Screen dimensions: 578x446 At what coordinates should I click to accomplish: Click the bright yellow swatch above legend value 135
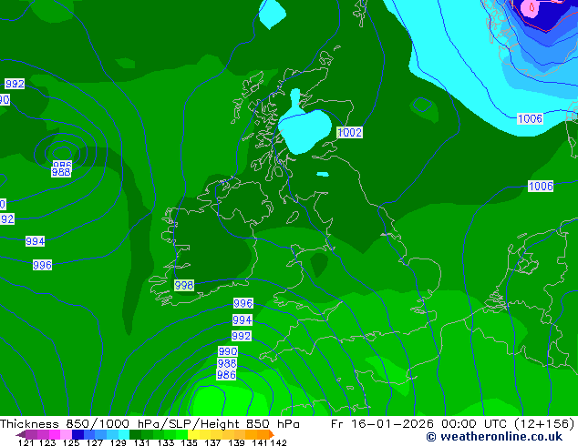(x=193, y=434)
